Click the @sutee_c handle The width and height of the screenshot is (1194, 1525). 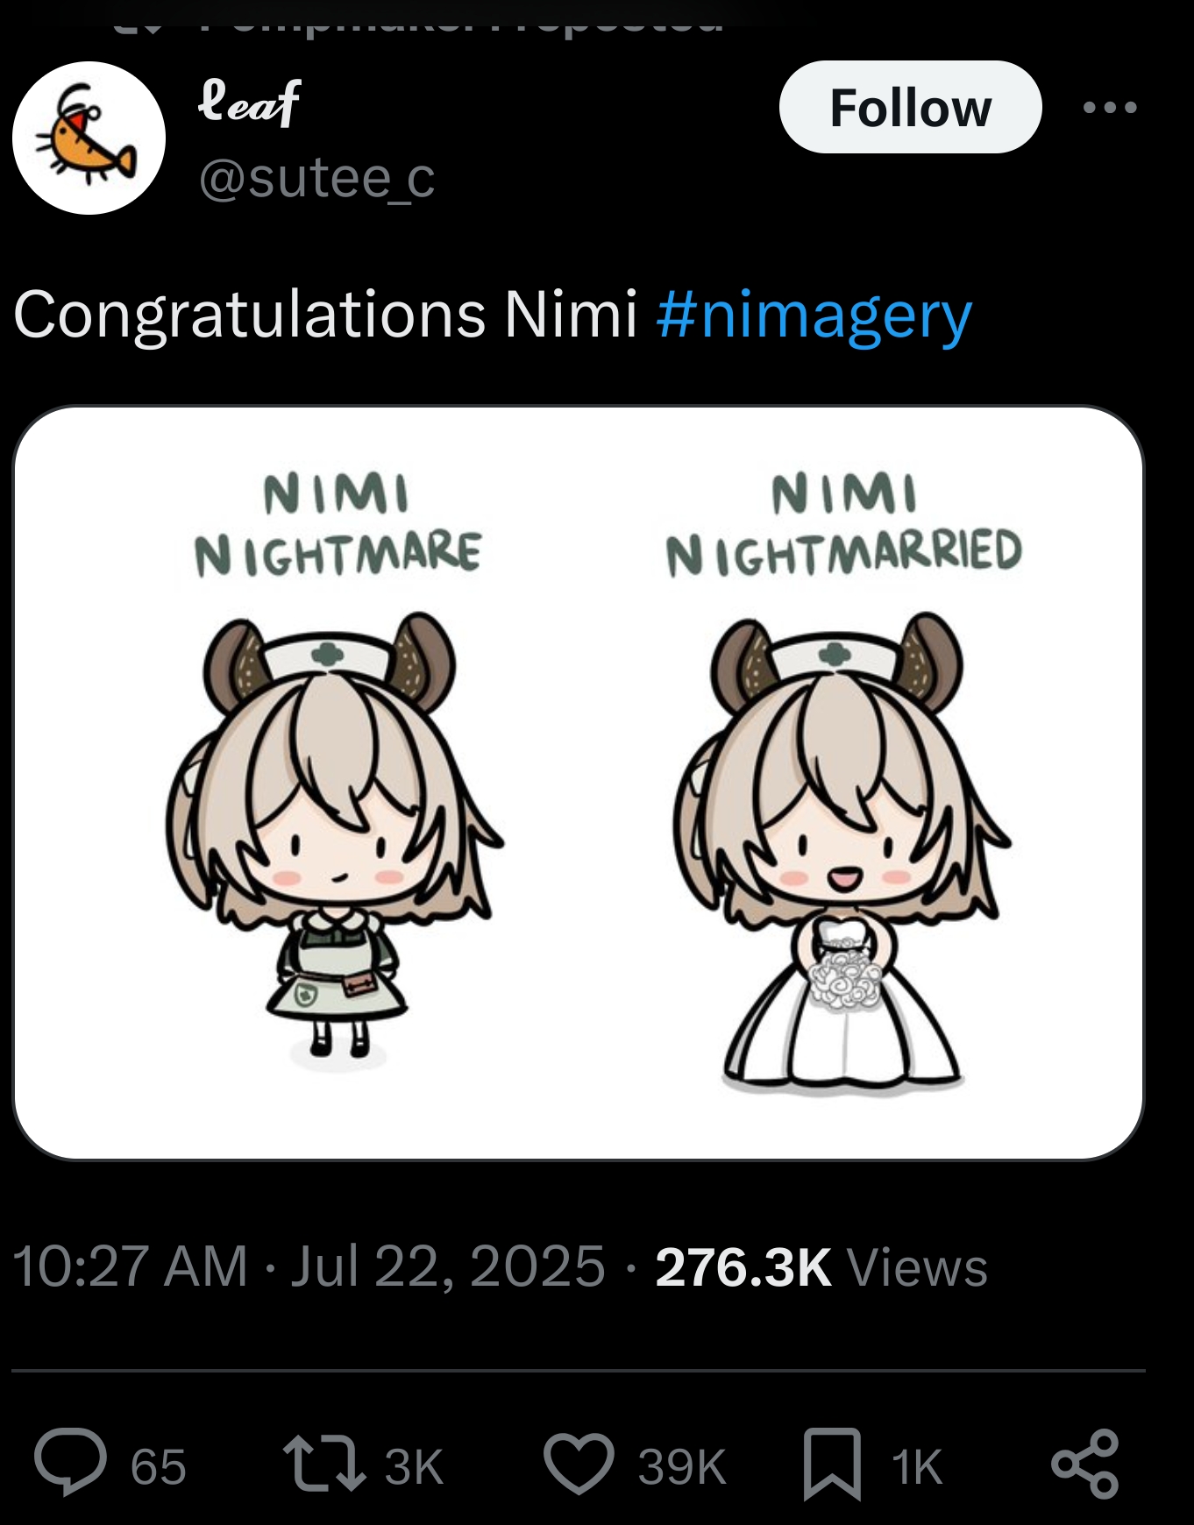(316, 179)
